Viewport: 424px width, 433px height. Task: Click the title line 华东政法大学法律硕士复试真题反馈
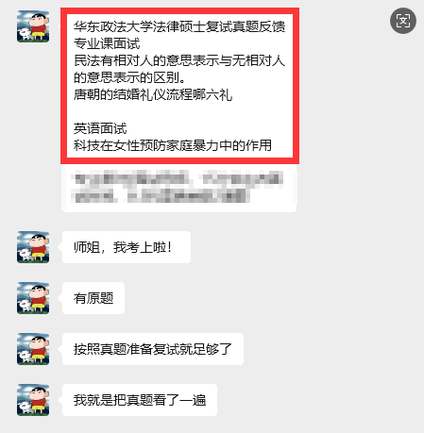tap(179, 26)
